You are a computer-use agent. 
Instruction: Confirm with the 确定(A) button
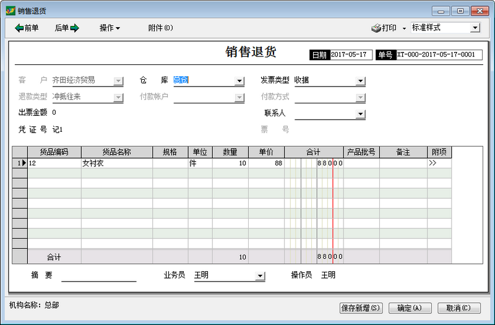point(410,308)
